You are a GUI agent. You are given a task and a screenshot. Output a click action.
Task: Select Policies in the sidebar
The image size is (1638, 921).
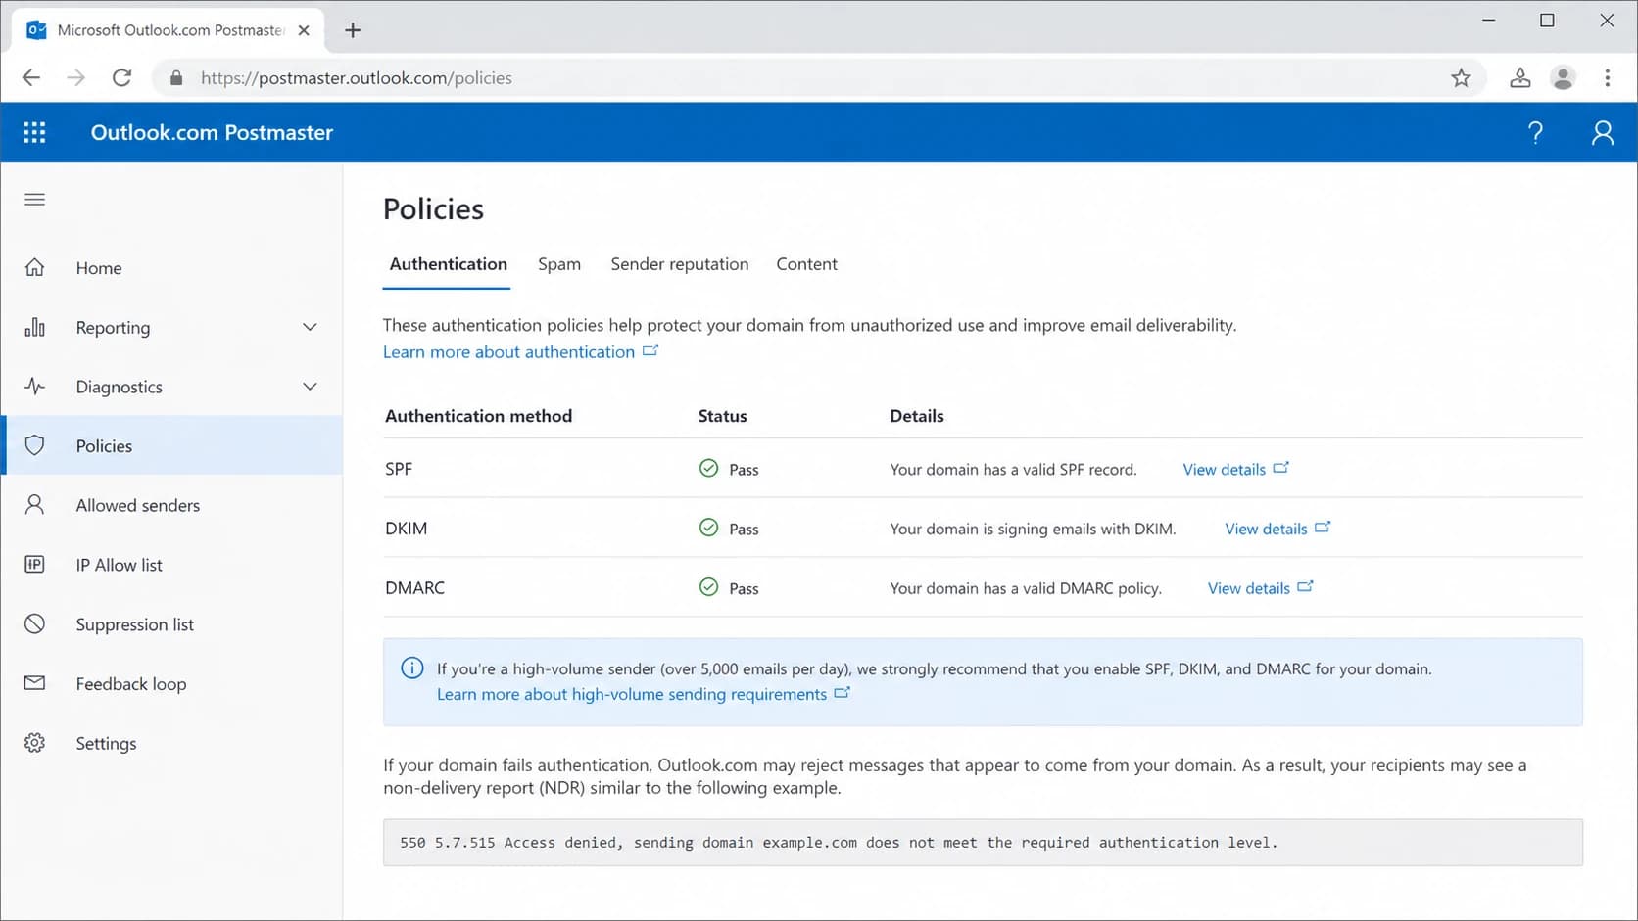coord(173,445)
